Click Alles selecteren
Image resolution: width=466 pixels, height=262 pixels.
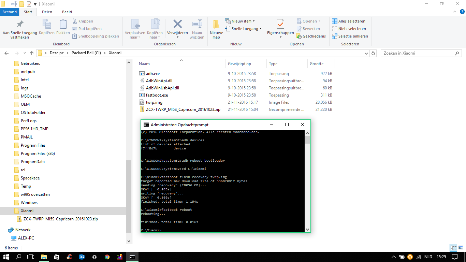(x=349, y=21)
